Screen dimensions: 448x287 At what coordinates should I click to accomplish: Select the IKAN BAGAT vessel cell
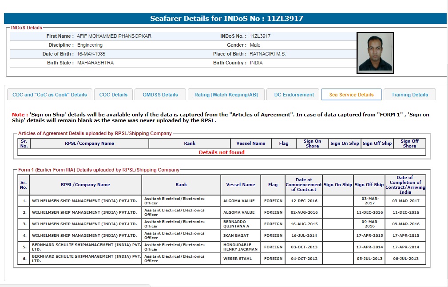(x=237, y=235)
